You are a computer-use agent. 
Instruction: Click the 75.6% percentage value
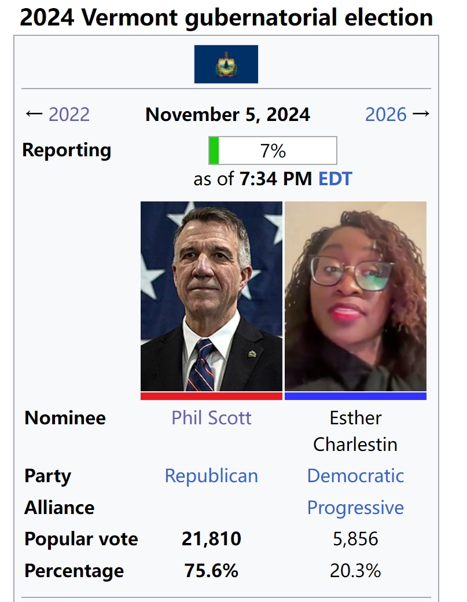[211, 571]
